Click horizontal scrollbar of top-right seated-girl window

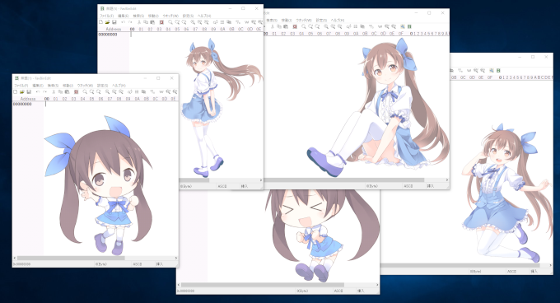[x=344, y=179]
